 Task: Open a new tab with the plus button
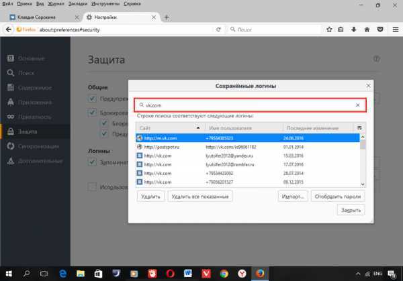click(x=167, y=17)
